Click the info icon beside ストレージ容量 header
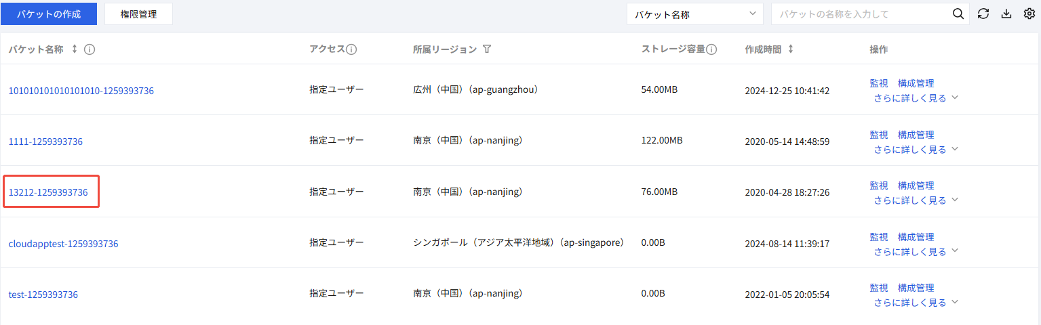 [x=711, y=49]
